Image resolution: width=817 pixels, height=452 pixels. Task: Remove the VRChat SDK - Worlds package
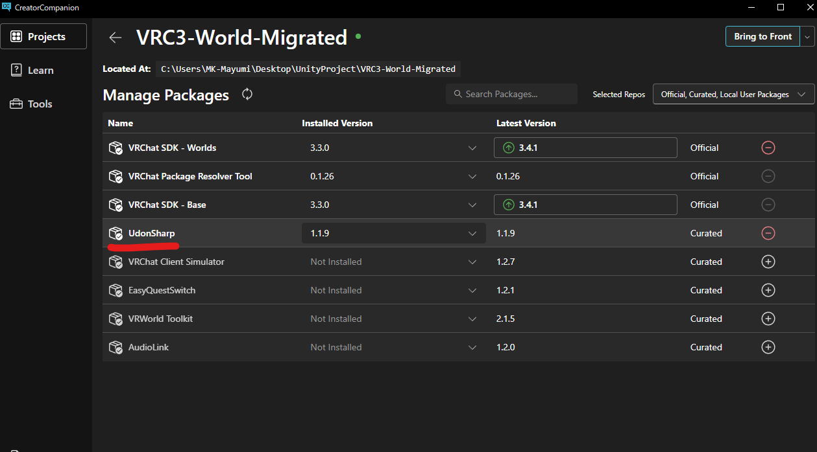(x=768, y=148)
